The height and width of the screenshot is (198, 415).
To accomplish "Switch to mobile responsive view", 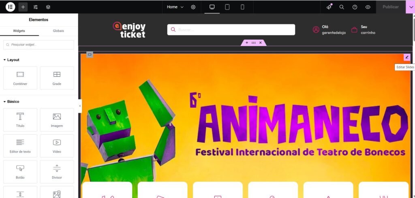I will [x=242, y=7].
